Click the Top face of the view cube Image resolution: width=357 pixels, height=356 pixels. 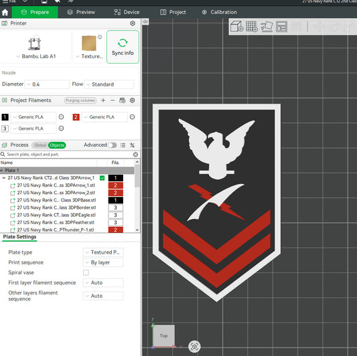click(163, 335)
